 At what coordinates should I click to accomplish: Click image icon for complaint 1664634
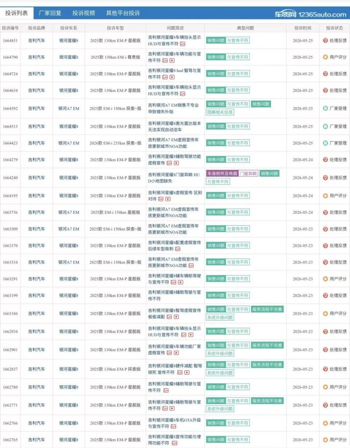click(x=183, y=94)
